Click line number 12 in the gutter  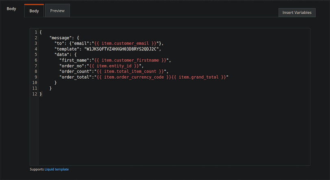click(x=35, y=94)
